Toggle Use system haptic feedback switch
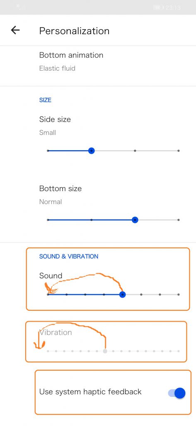 click(x=177, y=393)
